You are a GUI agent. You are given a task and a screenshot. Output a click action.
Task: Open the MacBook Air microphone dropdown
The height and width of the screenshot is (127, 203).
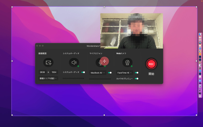[x=98, y=73]
